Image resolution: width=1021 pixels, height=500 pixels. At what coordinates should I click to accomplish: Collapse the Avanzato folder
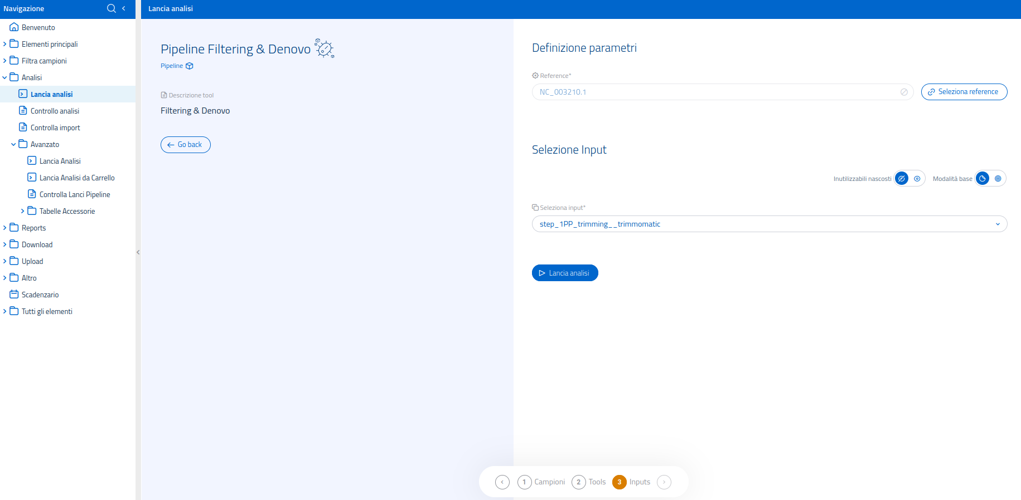pos(14,144)
